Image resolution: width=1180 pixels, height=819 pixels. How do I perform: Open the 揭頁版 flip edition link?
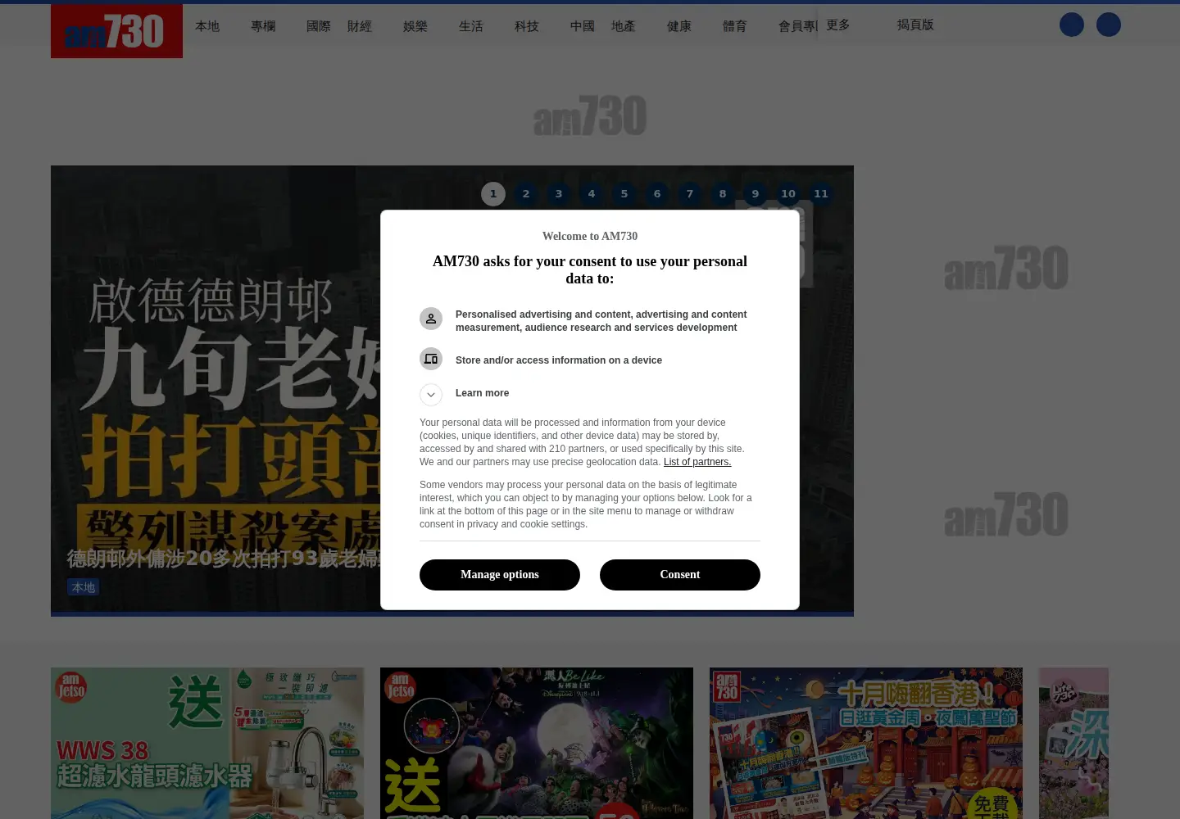pyautogui.click(x=915, y=25)
